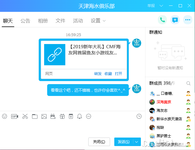Screen dimensions: 195x150
Task: Click sender avatar next to the text message
Action: tap(137, 89)
